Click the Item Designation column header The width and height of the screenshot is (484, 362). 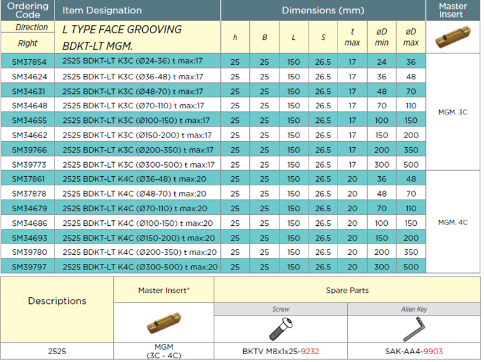pos(102,10)
